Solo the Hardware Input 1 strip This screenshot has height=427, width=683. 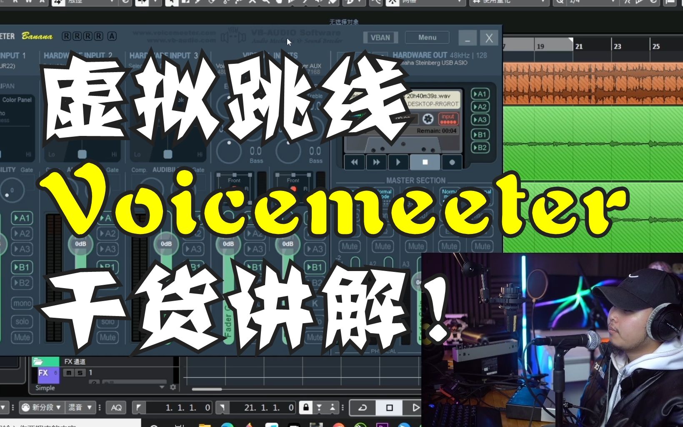22,322
